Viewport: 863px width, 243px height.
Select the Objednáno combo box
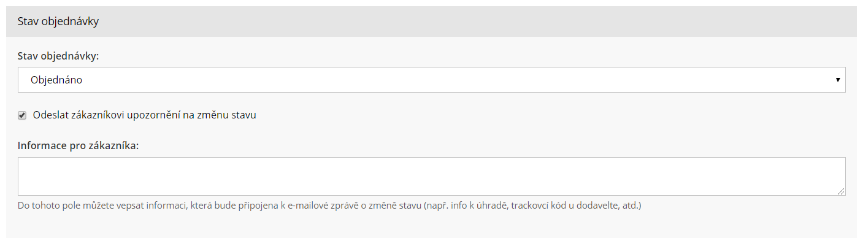(431, 80)
